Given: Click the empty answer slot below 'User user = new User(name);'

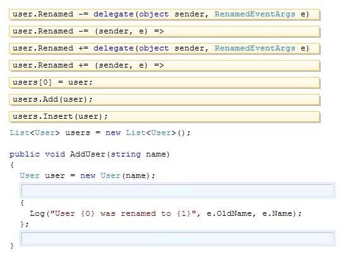Looking at the screenshot, I should click(x=177, y=190).
